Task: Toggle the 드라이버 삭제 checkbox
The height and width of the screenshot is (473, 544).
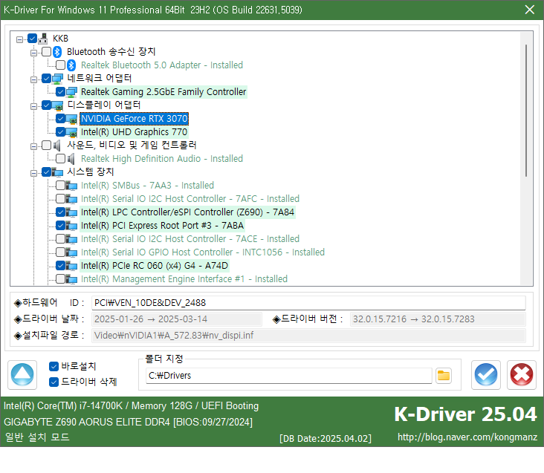Action: 54,382
